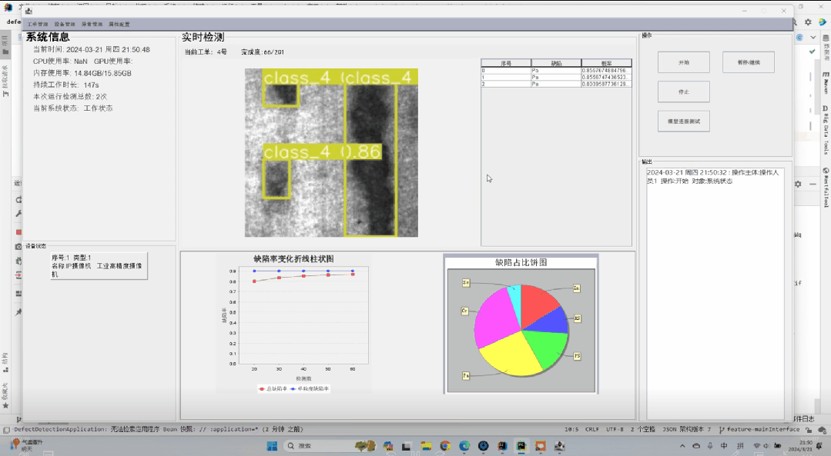Image resolution: width=831 pixels, height=456 pixels.
Task: Click the tool window toggle icon in status bar
Action: [x=6, y=430]
